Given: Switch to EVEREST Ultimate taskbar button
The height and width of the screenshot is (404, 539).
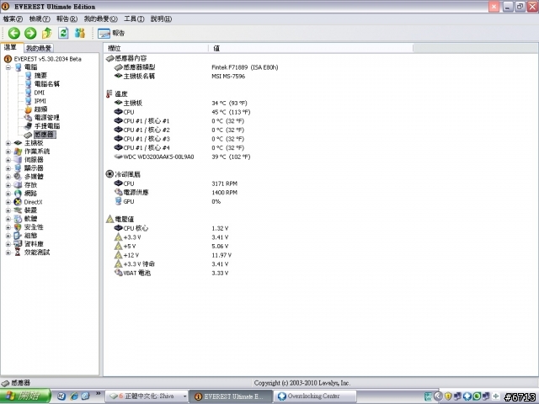Looking at the screenshot, I should point(231,396).
